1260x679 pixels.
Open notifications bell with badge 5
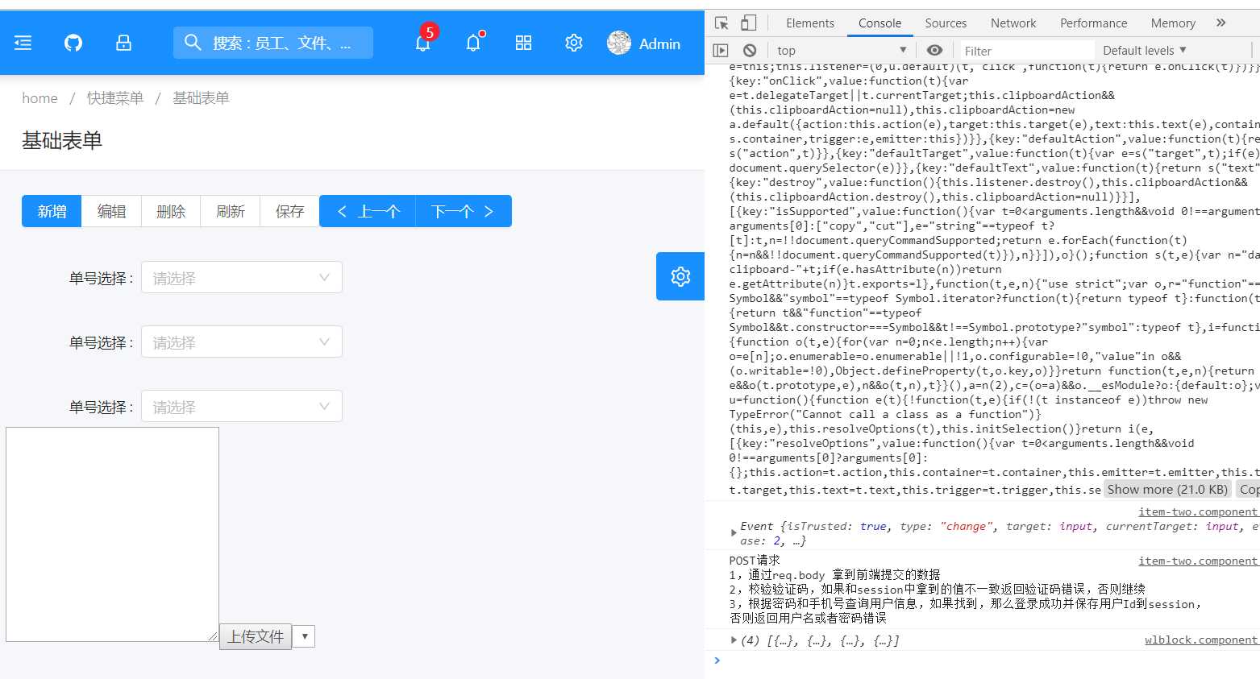[x=423, y=43]
